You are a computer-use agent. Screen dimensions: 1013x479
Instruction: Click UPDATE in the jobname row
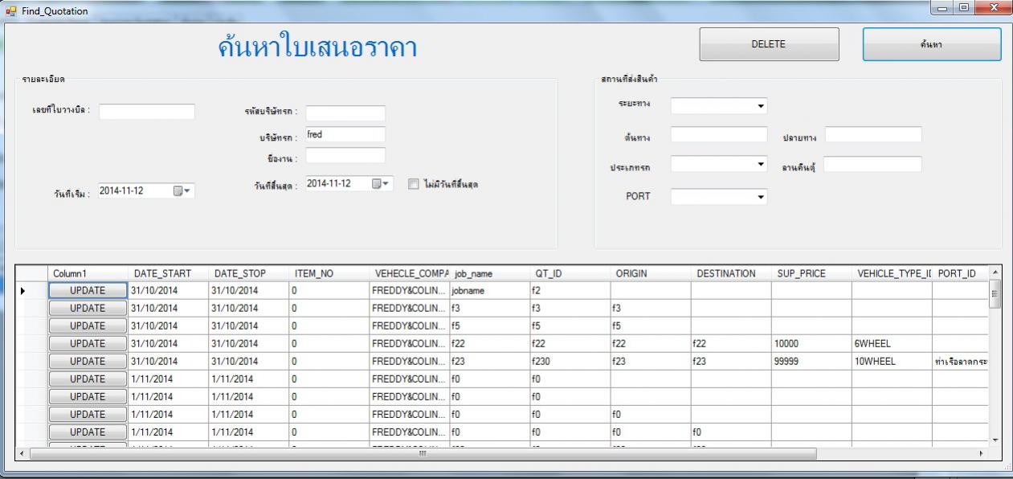point(88,290)
